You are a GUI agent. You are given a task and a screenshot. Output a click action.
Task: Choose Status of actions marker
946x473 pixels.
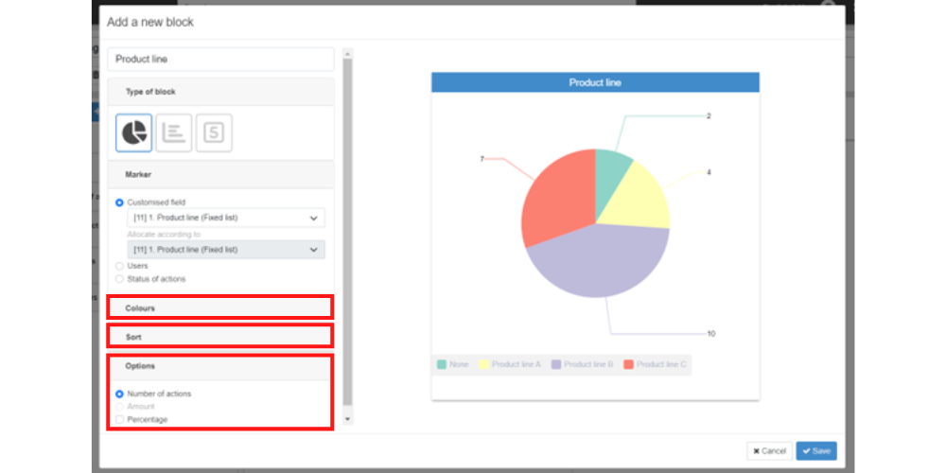point(119,279)
